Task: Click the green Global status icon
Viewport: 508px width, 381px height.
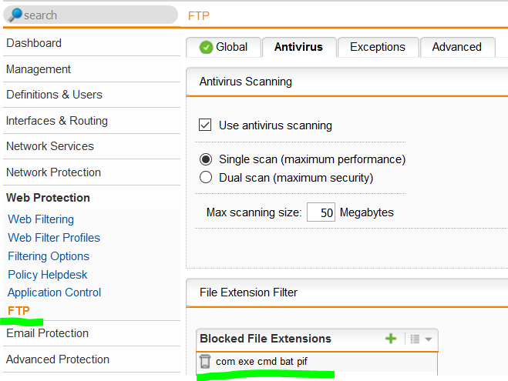Action: 206,47
